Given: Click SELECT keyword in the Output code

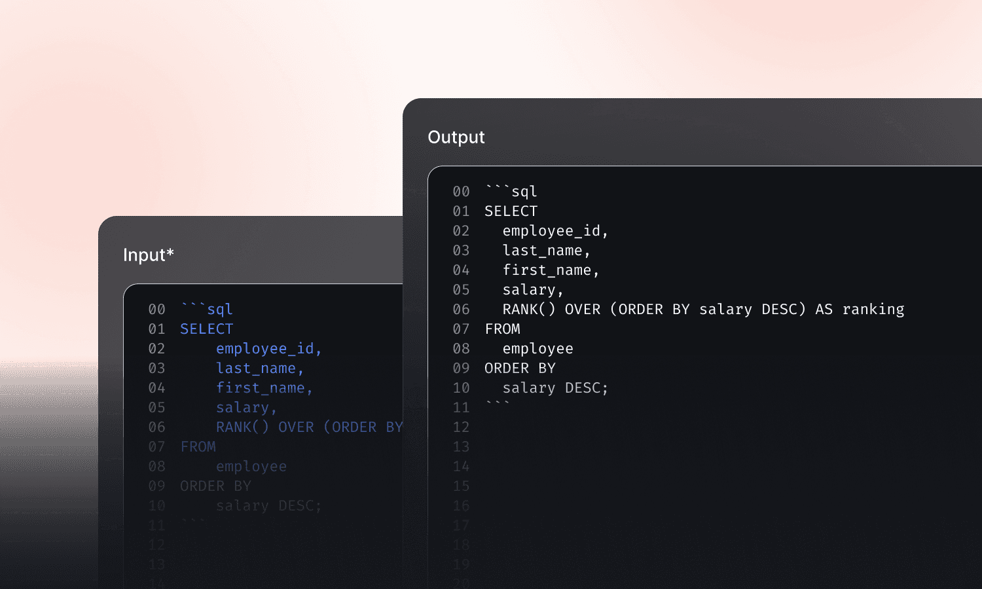Looking at the screenshot, I should tap(511, 211).
